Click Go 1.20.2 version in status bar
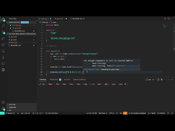 pos(25,113)
